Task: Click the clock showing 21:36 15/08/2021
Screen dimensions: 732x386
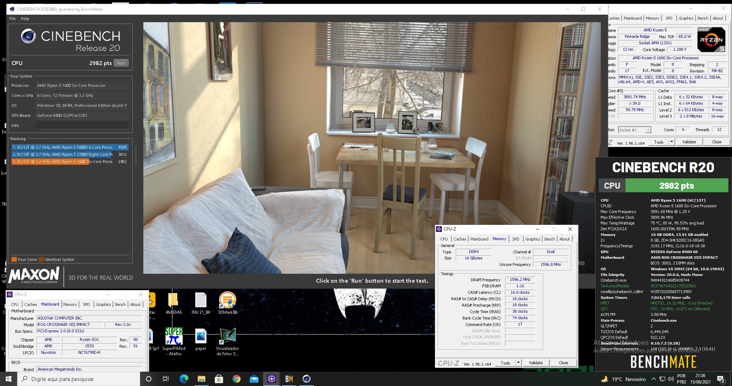Action: pyautogui.click(x=700, y=379)
